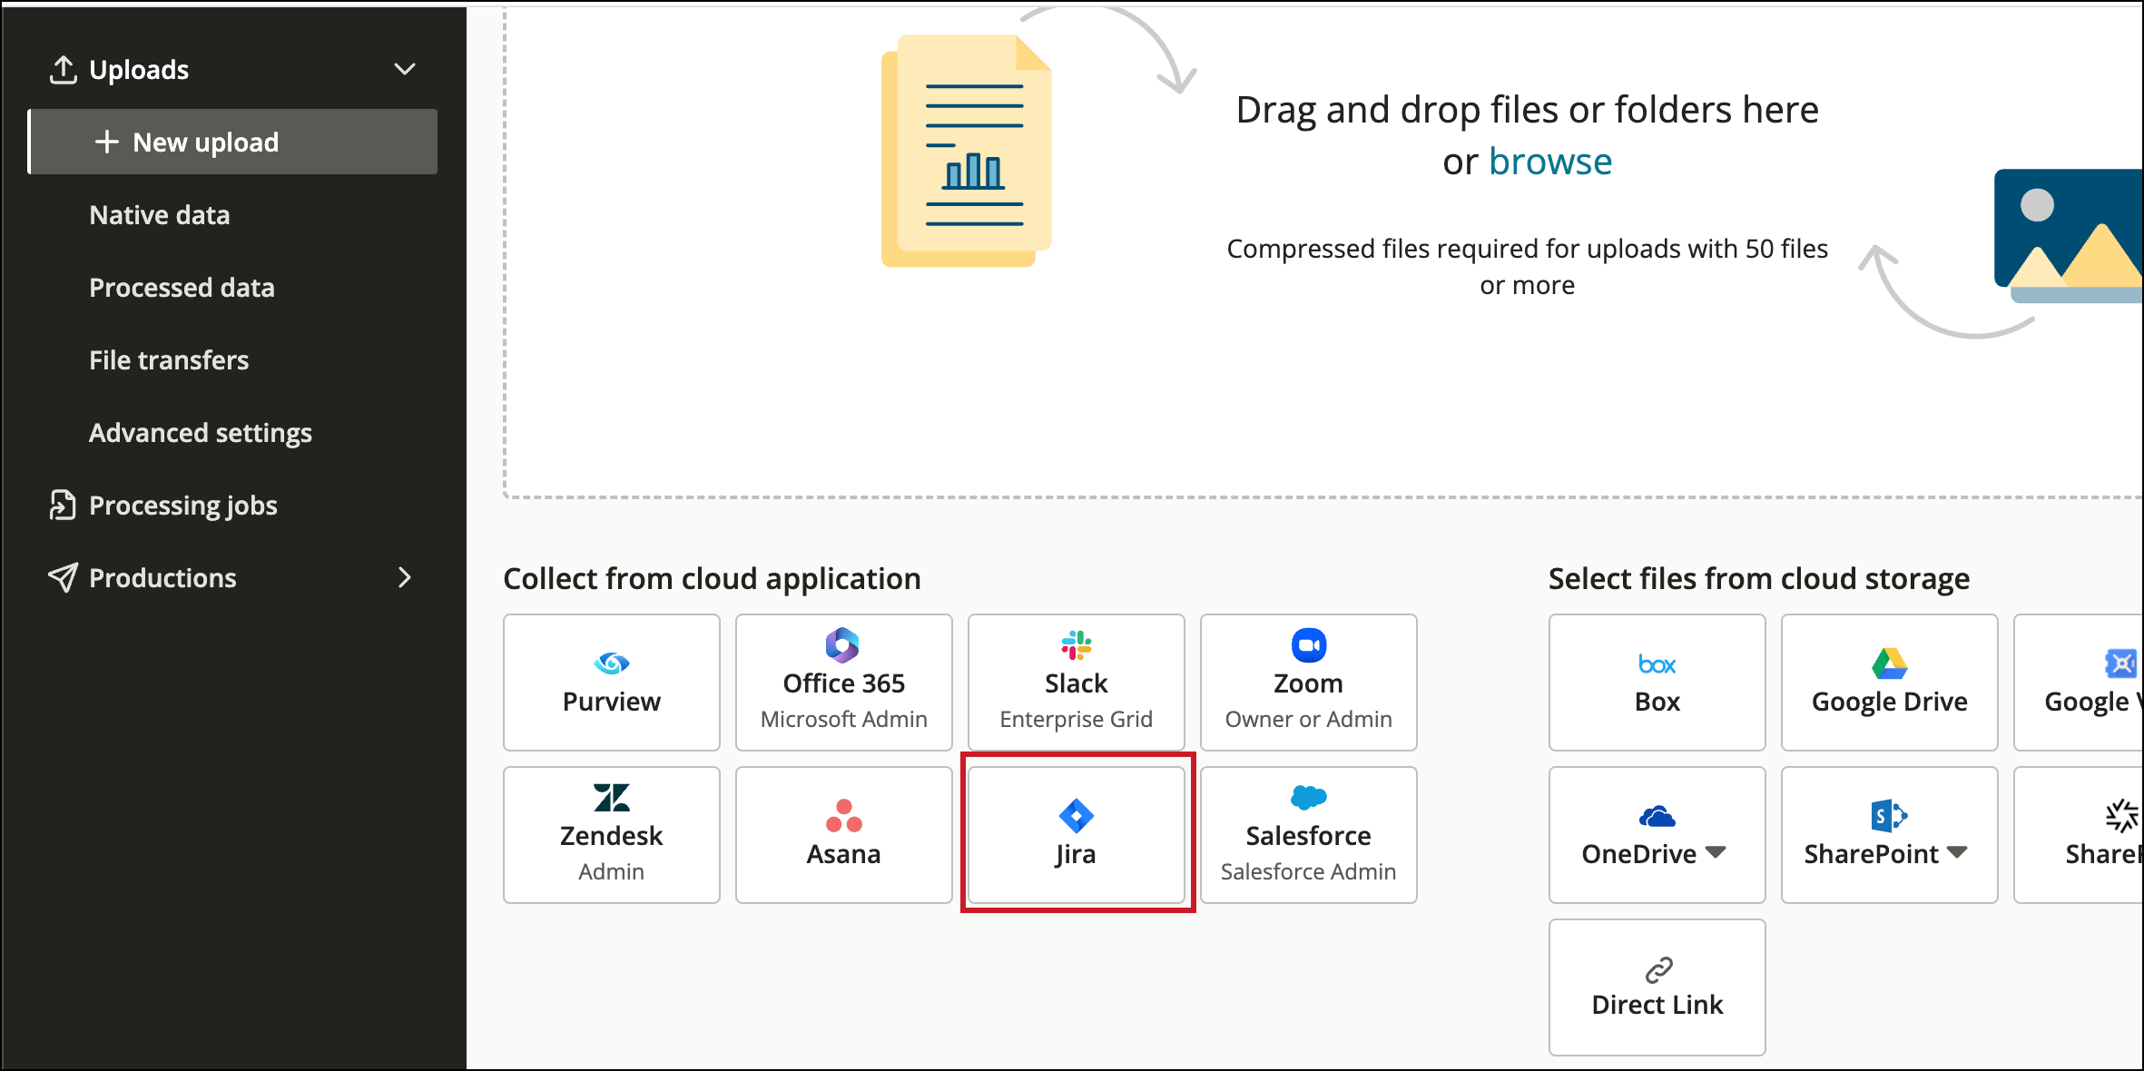Open File transfers page
Viewport: 2144px width, 1071px height.
pos(169,360)
